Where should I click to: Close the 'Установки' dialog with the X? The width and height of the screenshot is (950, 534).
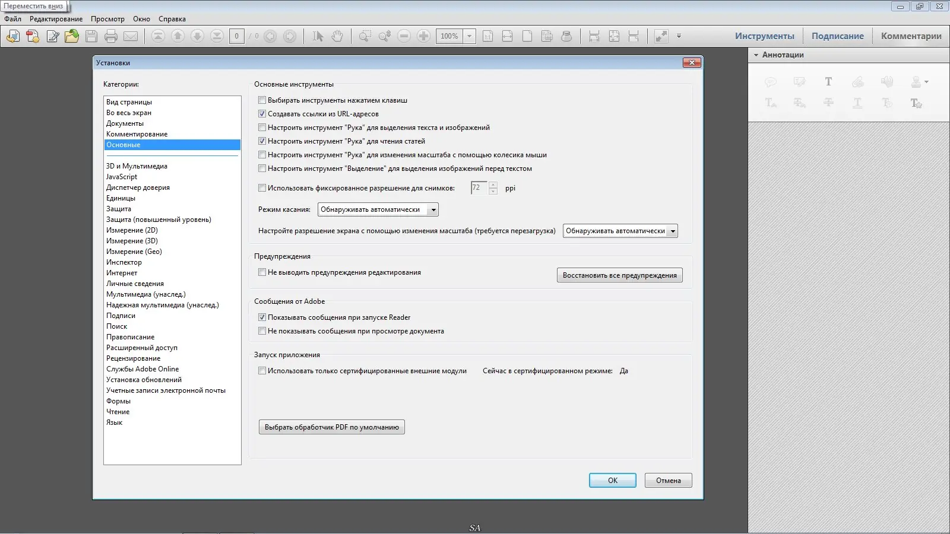pyautogui.click(x=692, y=63)
